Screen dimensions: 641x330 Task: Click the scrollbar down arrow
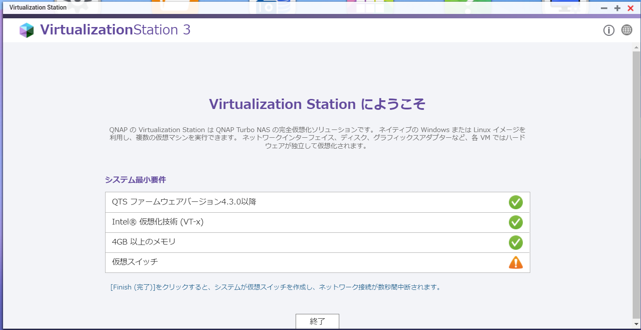click(x=636, y=324)
